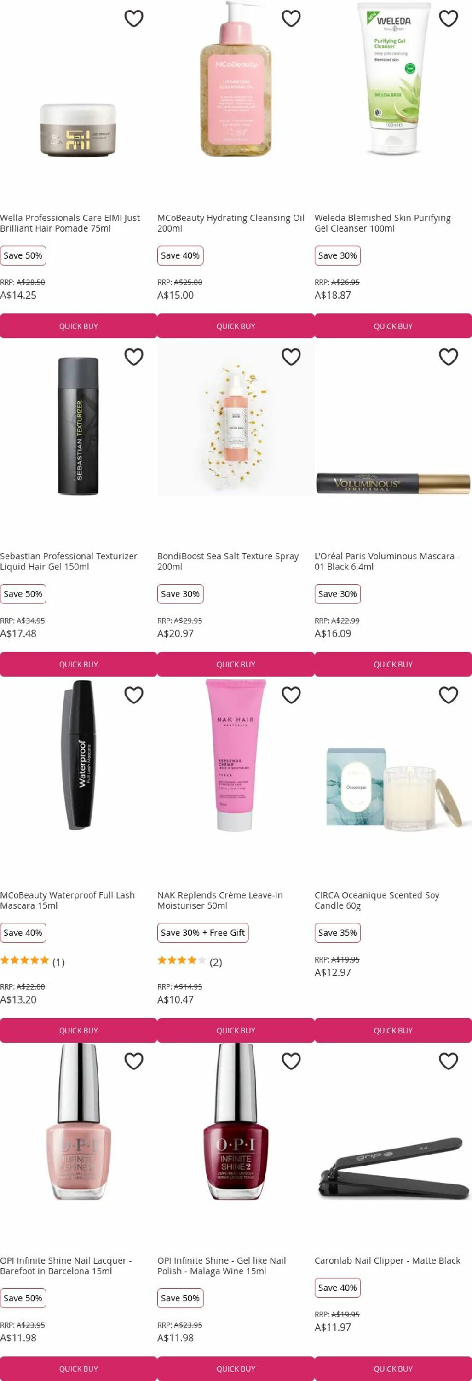Favorite the Caronlab Nail Clipper Matte Black

[449, 1061]
